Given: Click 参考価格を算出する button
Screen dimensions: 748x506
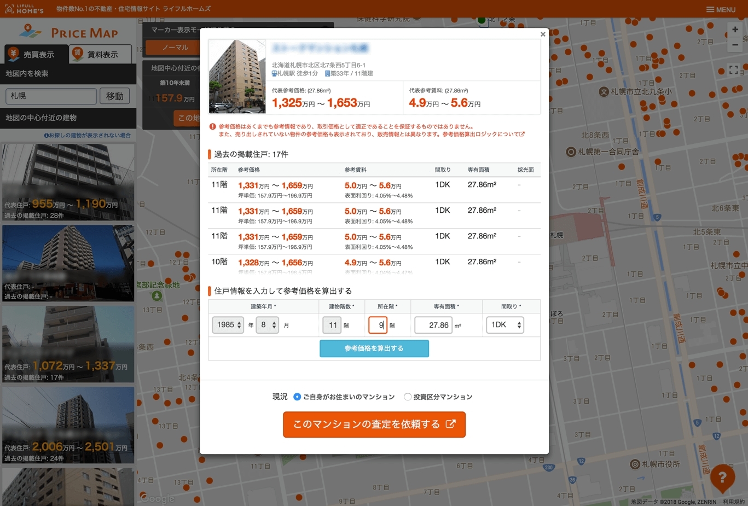Looking at the screenshot, I should click(x=374, y=348).
